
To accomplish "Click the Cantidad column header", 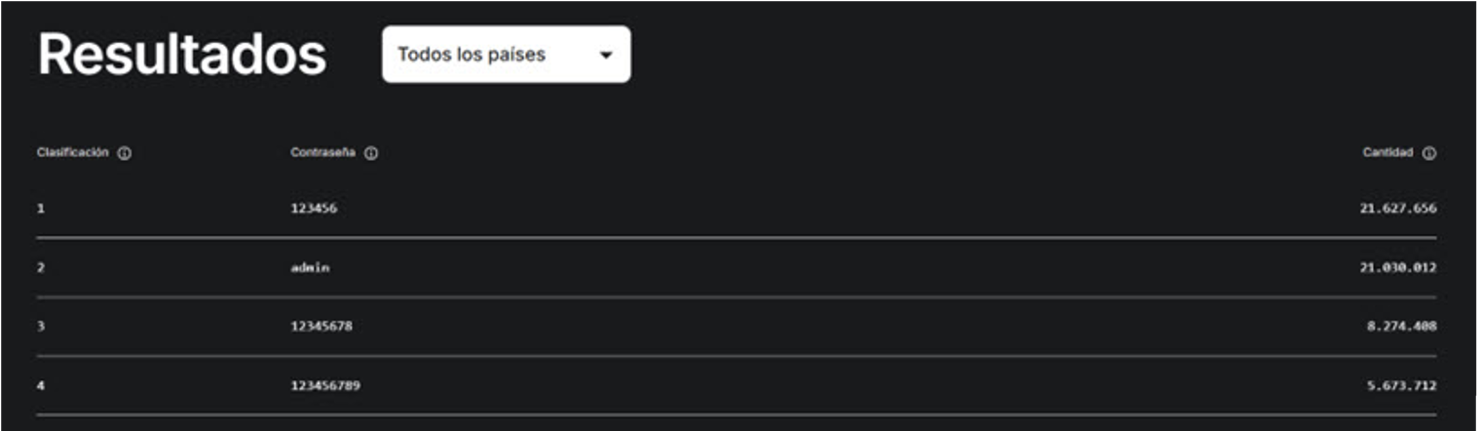I will (1388, 153).
